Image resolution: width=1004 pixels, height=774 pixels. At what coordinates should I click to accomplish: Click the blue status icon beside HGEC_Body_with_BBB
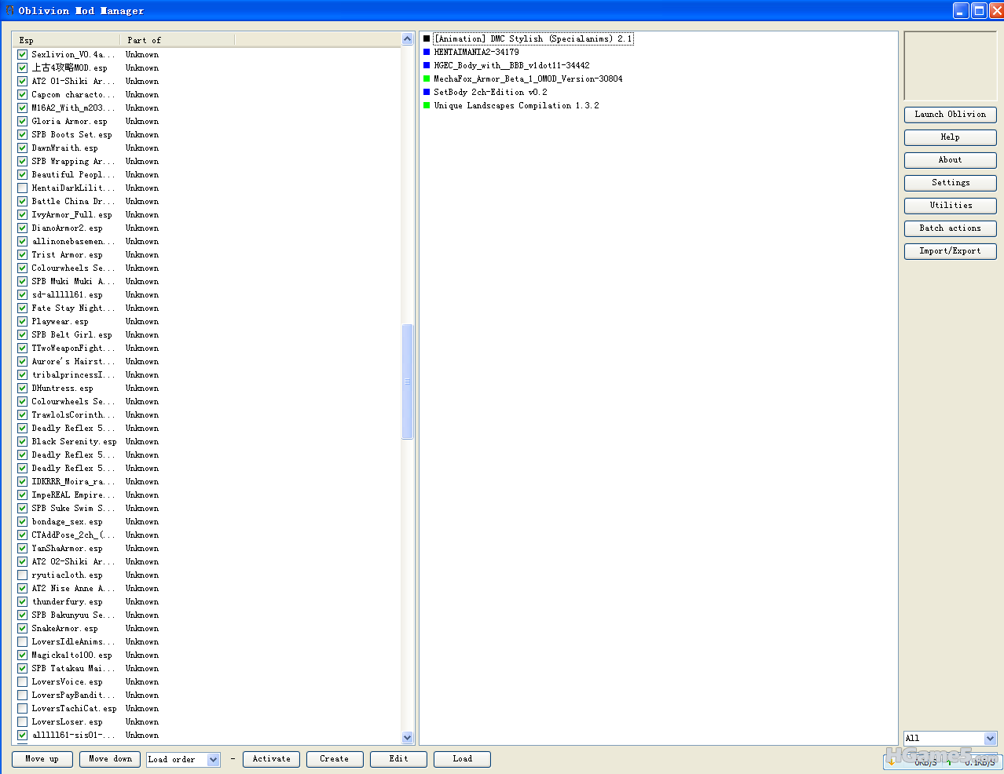click(427, 65)
